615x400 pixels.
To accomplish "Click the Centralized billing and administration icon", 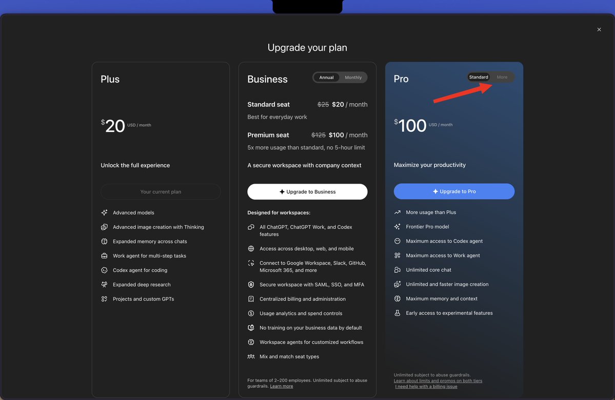I will pos(251,299).
